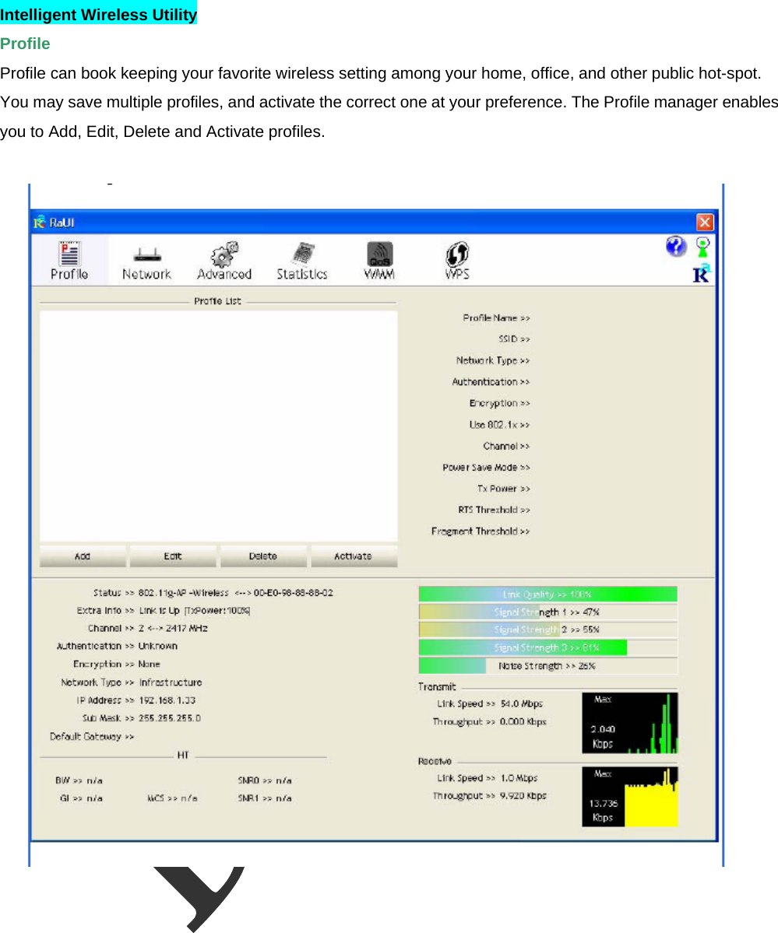Expand the Tx Power field

pos(504,488)
